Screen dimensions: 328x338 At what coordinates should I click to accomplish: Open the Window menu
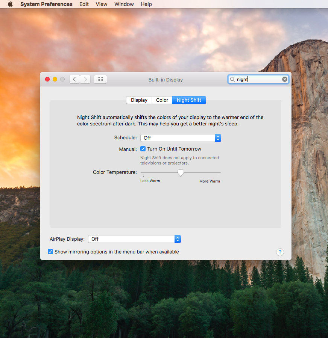(124, 4)
